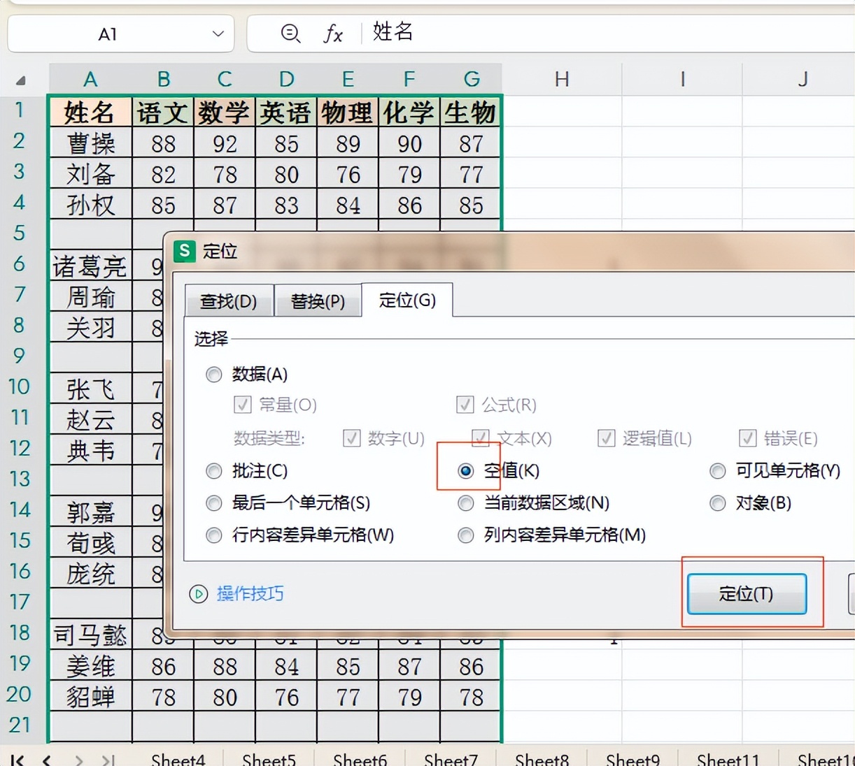Choose 行内容差异单元格(W) radio option
This screenshot has height=766, width=855.
pyautogui.click(x=214, y=536)
